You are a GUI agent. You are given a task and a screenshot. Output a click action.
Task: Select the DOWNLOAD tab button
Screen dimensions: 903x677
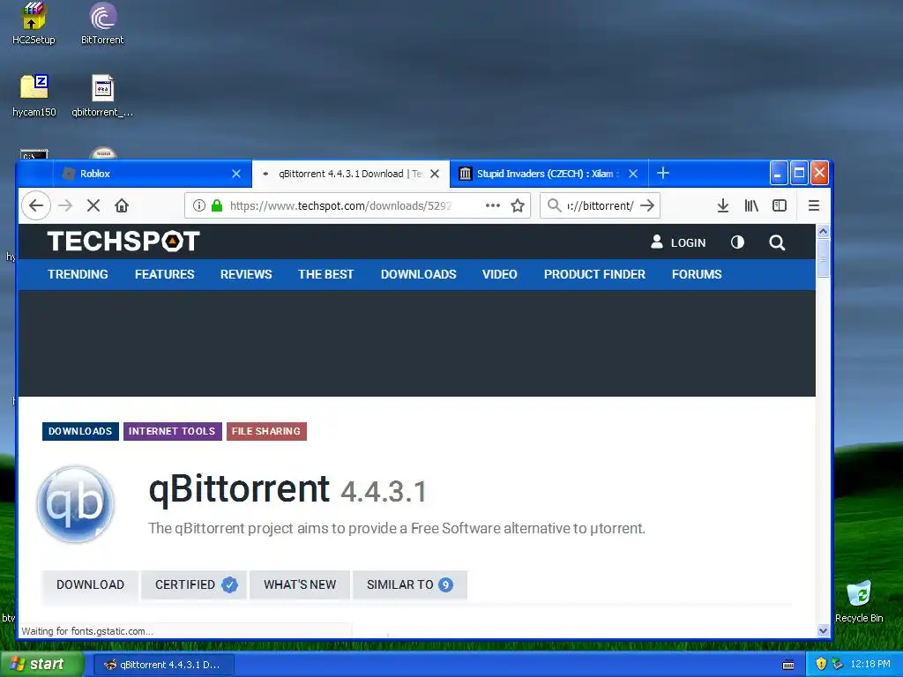coord(91,585)
